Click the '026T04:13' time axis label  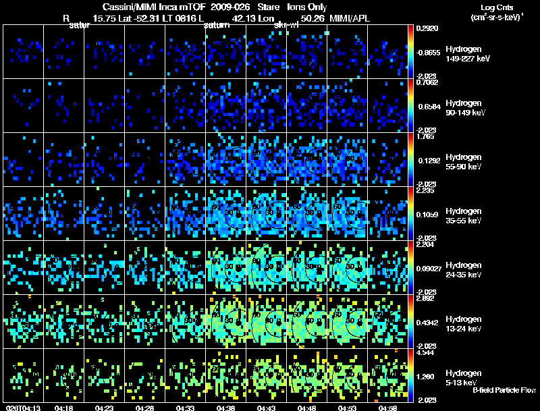click(23, 408)
